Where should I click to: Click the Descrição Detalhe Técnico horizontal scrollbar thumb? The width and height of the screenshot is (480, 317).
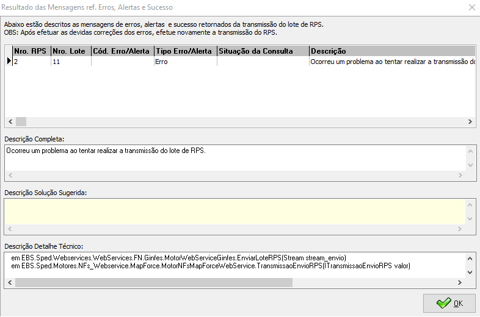153,282
